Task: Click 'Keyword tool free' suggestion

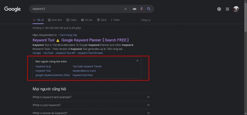Action: 82,75
